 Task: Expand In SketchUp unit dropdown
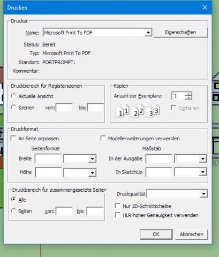(x=203, y=172)
